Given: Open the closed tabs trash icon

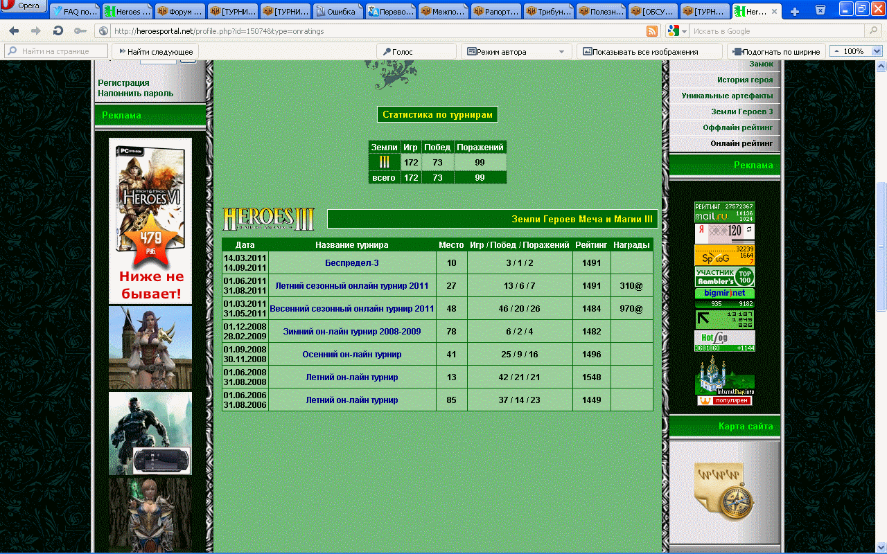Looking at the screenshot, I should (x=820, y=10).
